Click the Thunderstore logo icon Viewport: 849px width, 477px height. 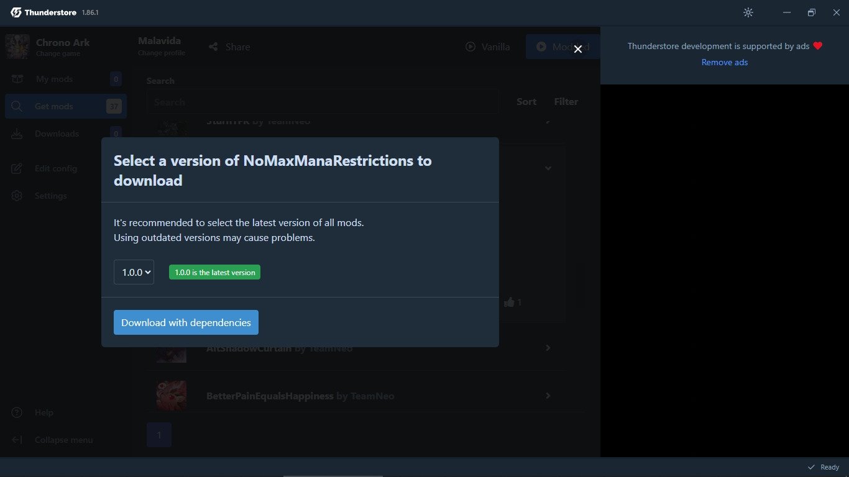tap(16, 12)
